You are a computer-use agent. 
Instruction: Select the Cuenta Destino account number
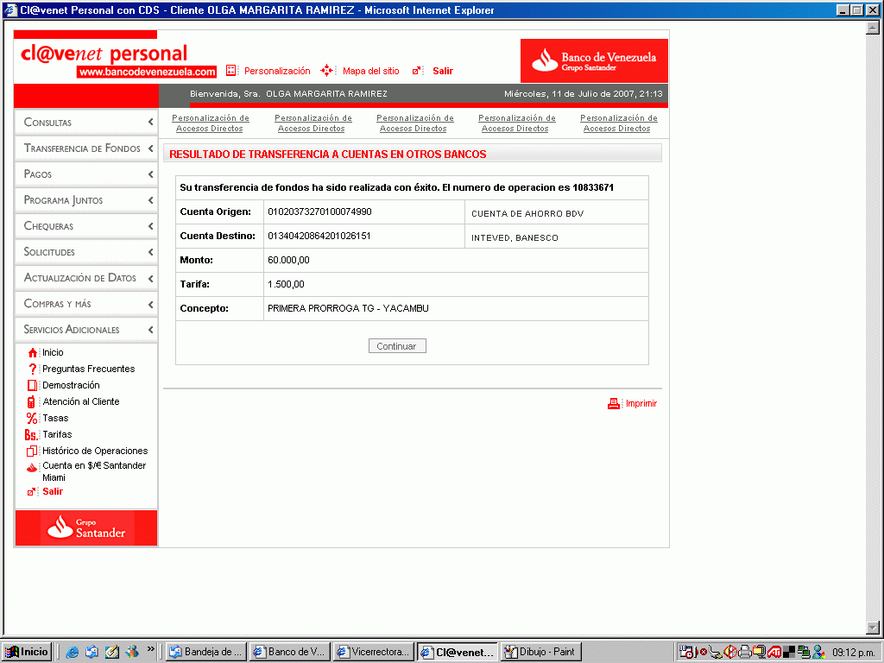(x=319, y=237)
